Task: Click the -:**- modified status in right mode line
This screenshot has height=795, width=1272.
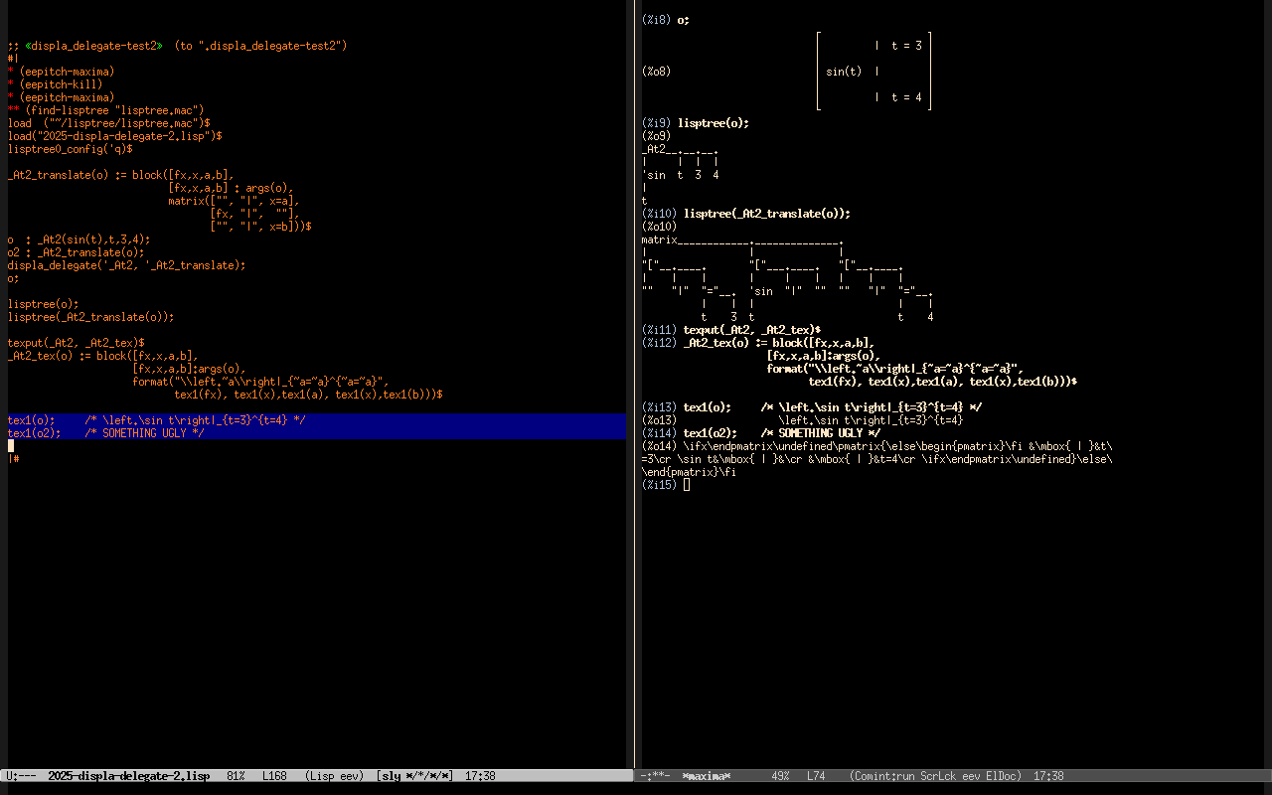Action: pyautogui.click(x=656, y=775)
